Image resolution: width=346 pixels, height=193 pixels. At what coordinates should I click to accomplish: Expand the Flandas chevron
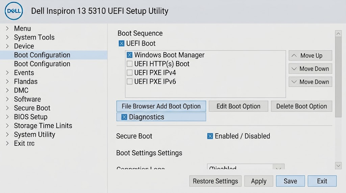tap(7, 81)
